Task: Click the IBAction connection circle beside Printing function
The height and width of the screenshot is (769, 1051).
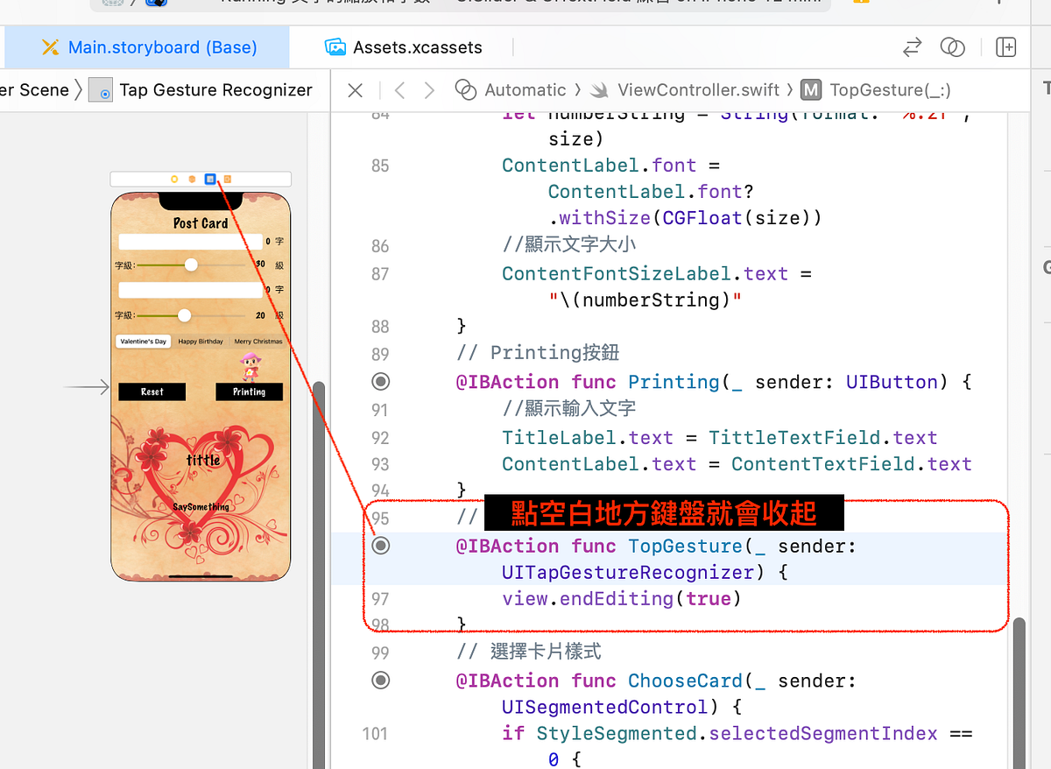Action: [380, 381]
